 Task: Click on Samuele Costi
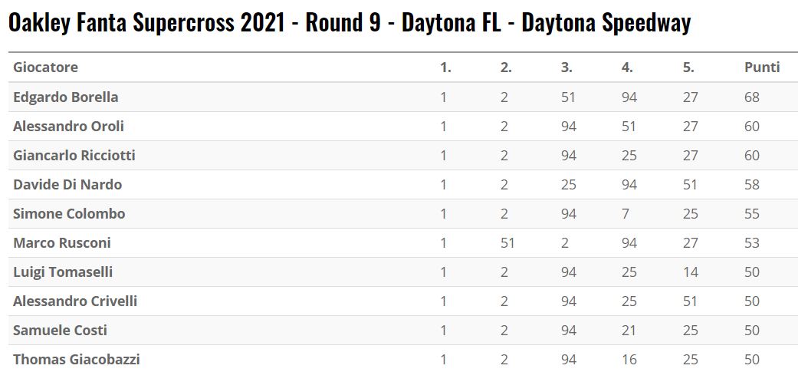pos(60,331)
